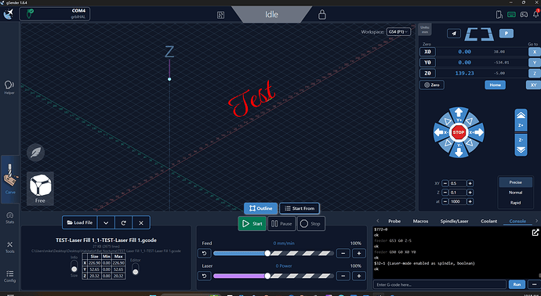Switch to the Macros tab
Image resolution: width=541 pixels, height=296 pixels.
(420, 222)
